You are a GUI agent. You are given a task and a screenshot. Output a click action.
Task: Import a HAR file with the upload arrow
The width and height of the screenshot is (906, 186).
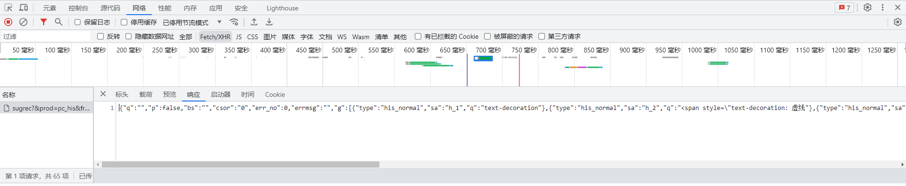click(254, 22)
